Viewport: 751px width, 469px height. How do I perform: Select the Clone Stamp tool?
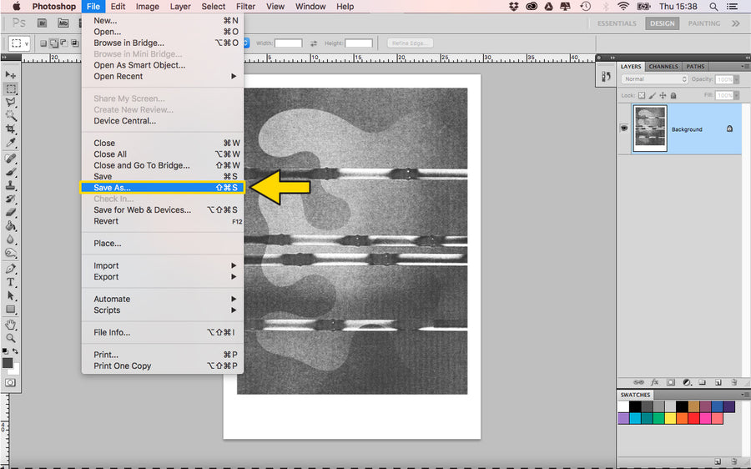[x=11, y=185]
